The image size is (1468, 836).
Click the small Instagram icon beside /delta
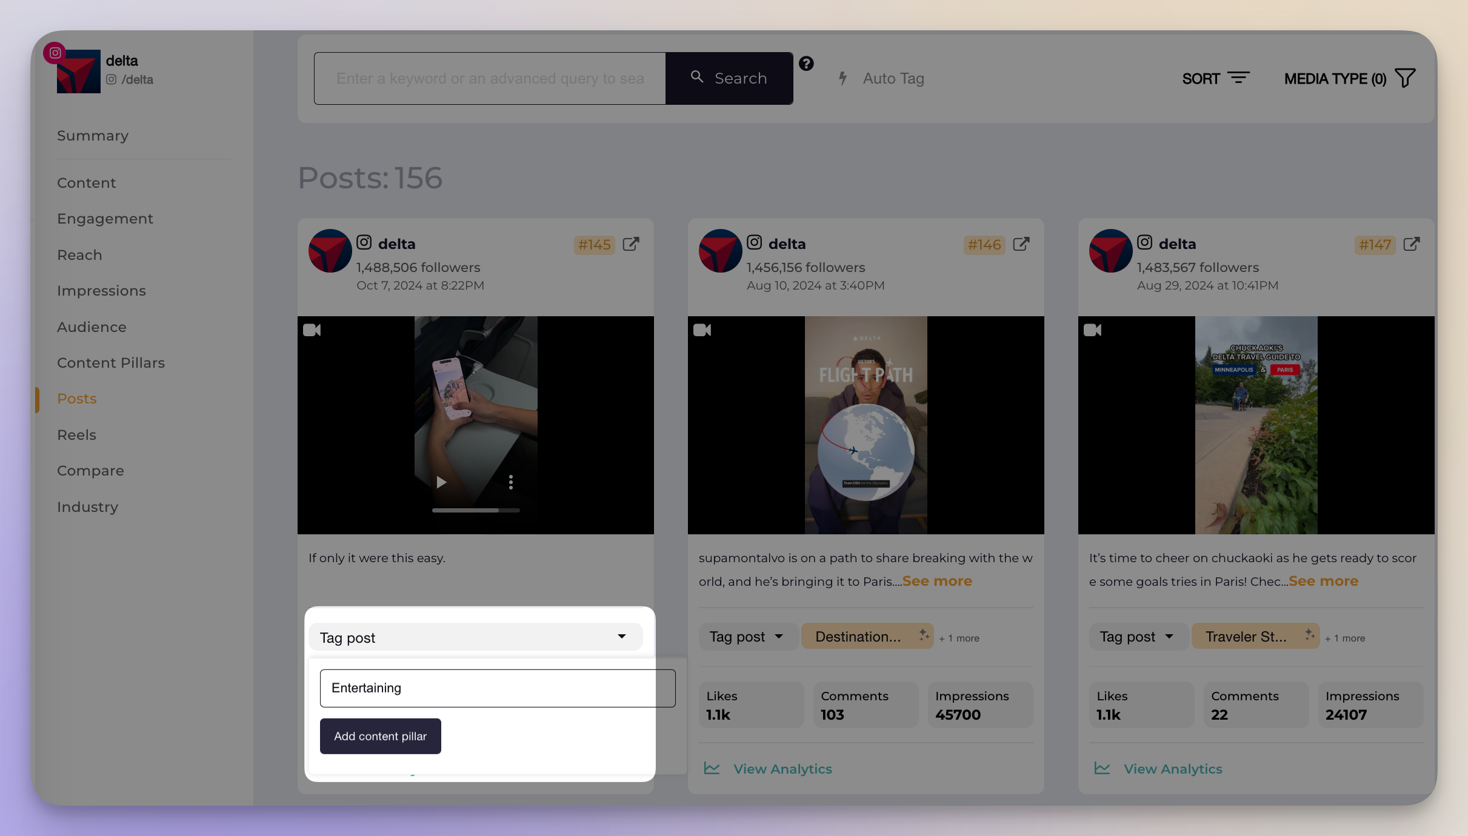[x=112, y=79]
